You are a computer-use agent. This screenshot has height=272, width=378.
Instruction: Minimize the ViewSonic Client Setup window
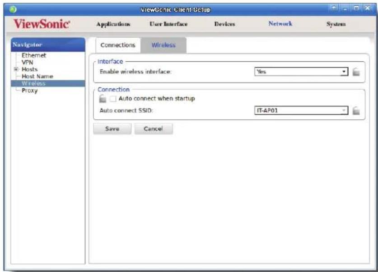tap(345, 9)
